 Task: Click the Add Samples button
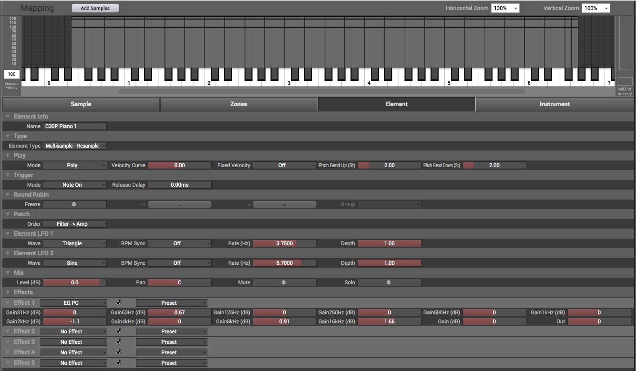pos(95,8)
